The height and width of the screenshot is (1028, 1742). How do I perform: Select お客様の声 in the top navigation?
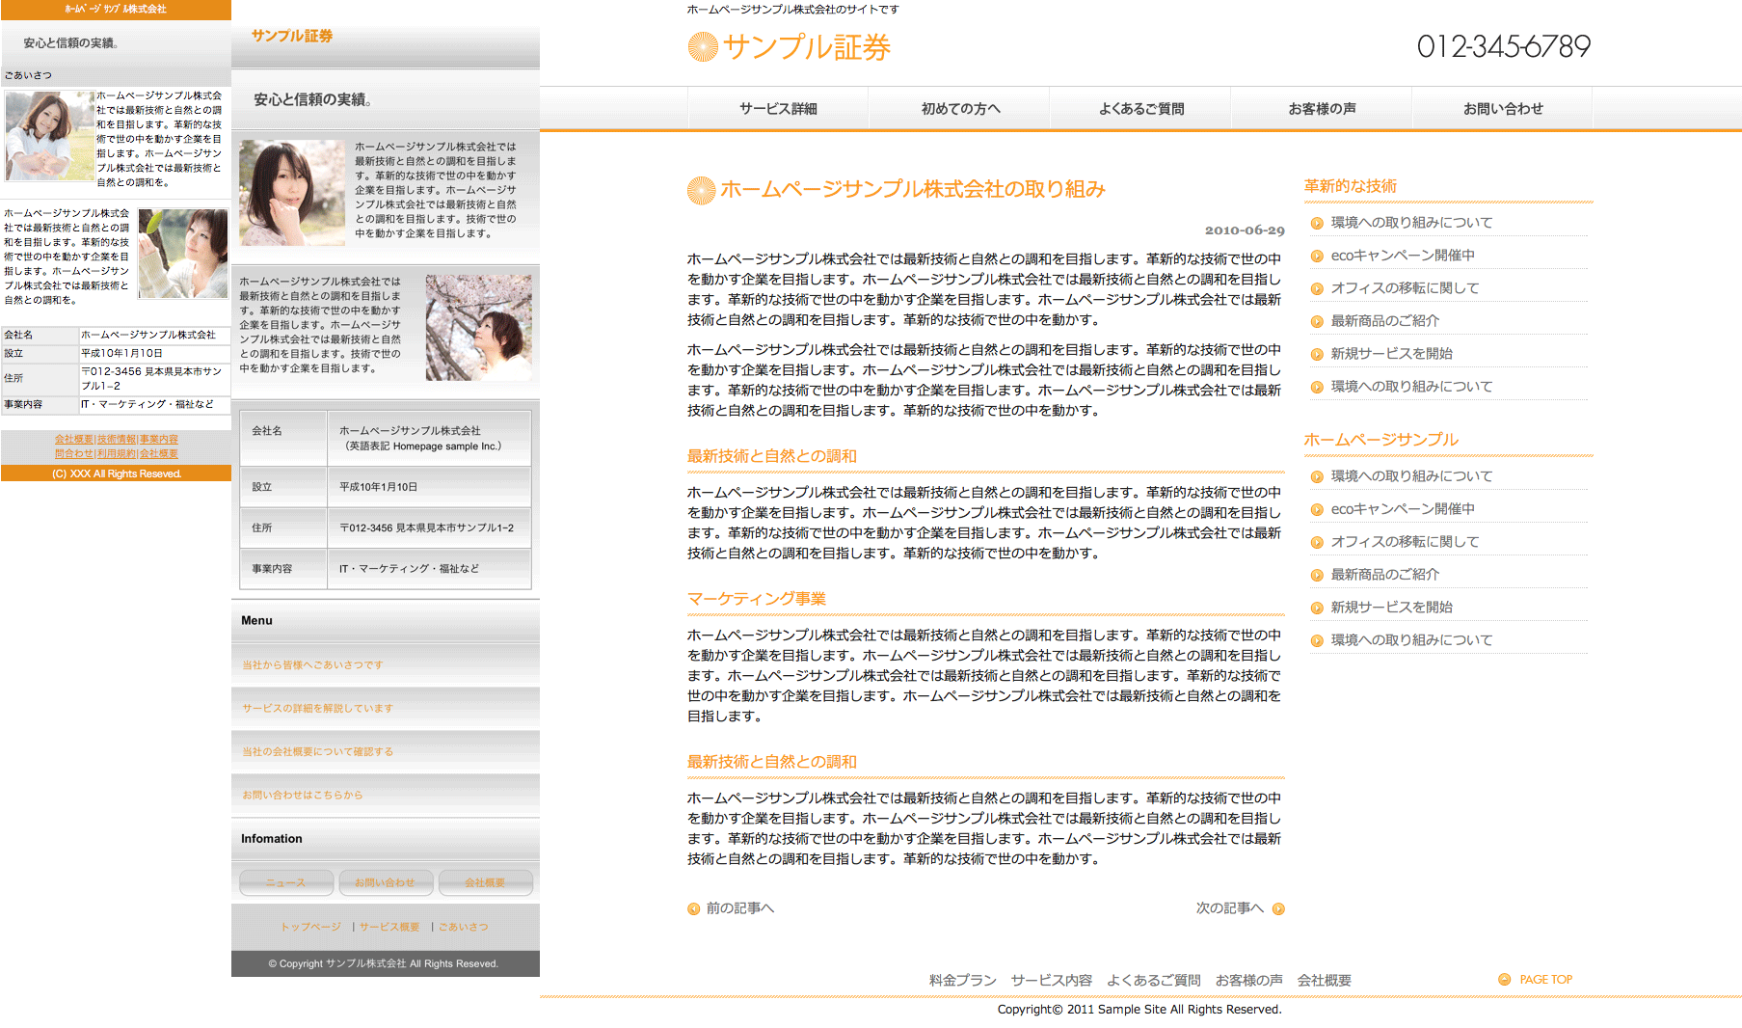pos(1322,109)
